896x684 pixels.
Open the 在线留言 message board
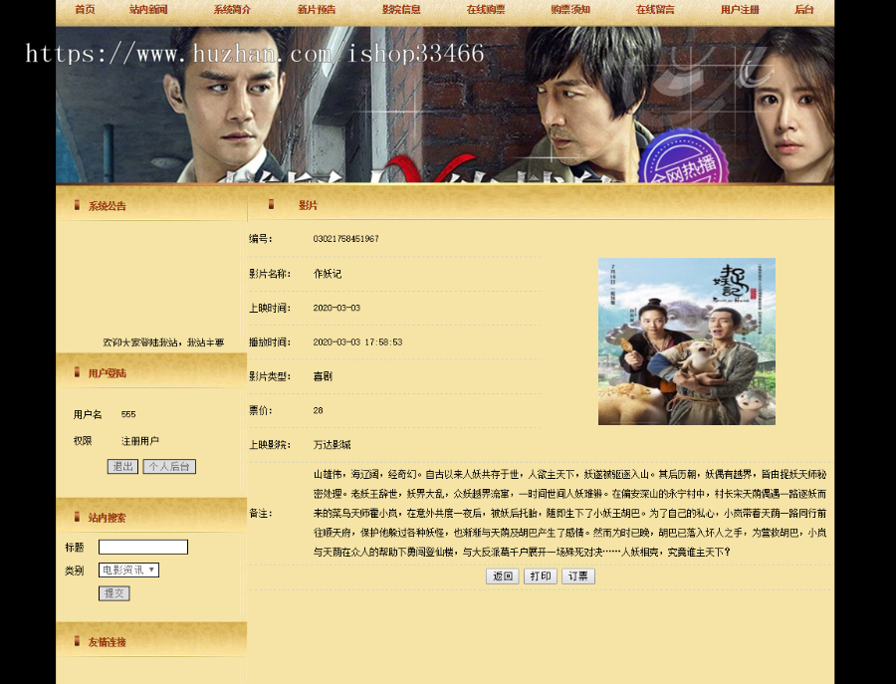point(657,10)
